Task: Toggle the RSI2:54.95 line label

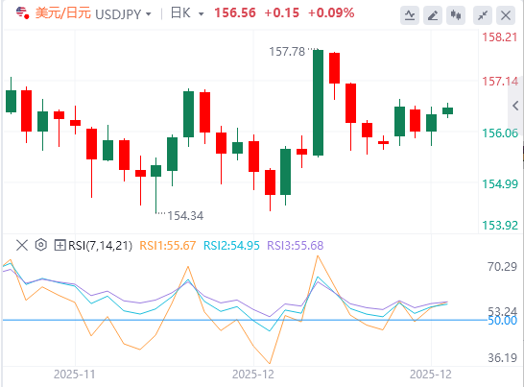Action: tap(231, 246)
